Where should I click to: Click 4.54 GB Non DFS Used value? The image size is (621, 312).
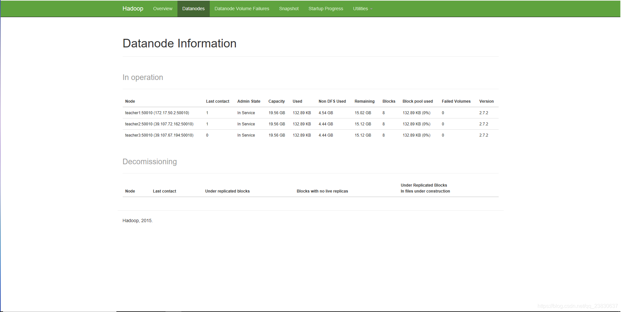click(326, 113)
